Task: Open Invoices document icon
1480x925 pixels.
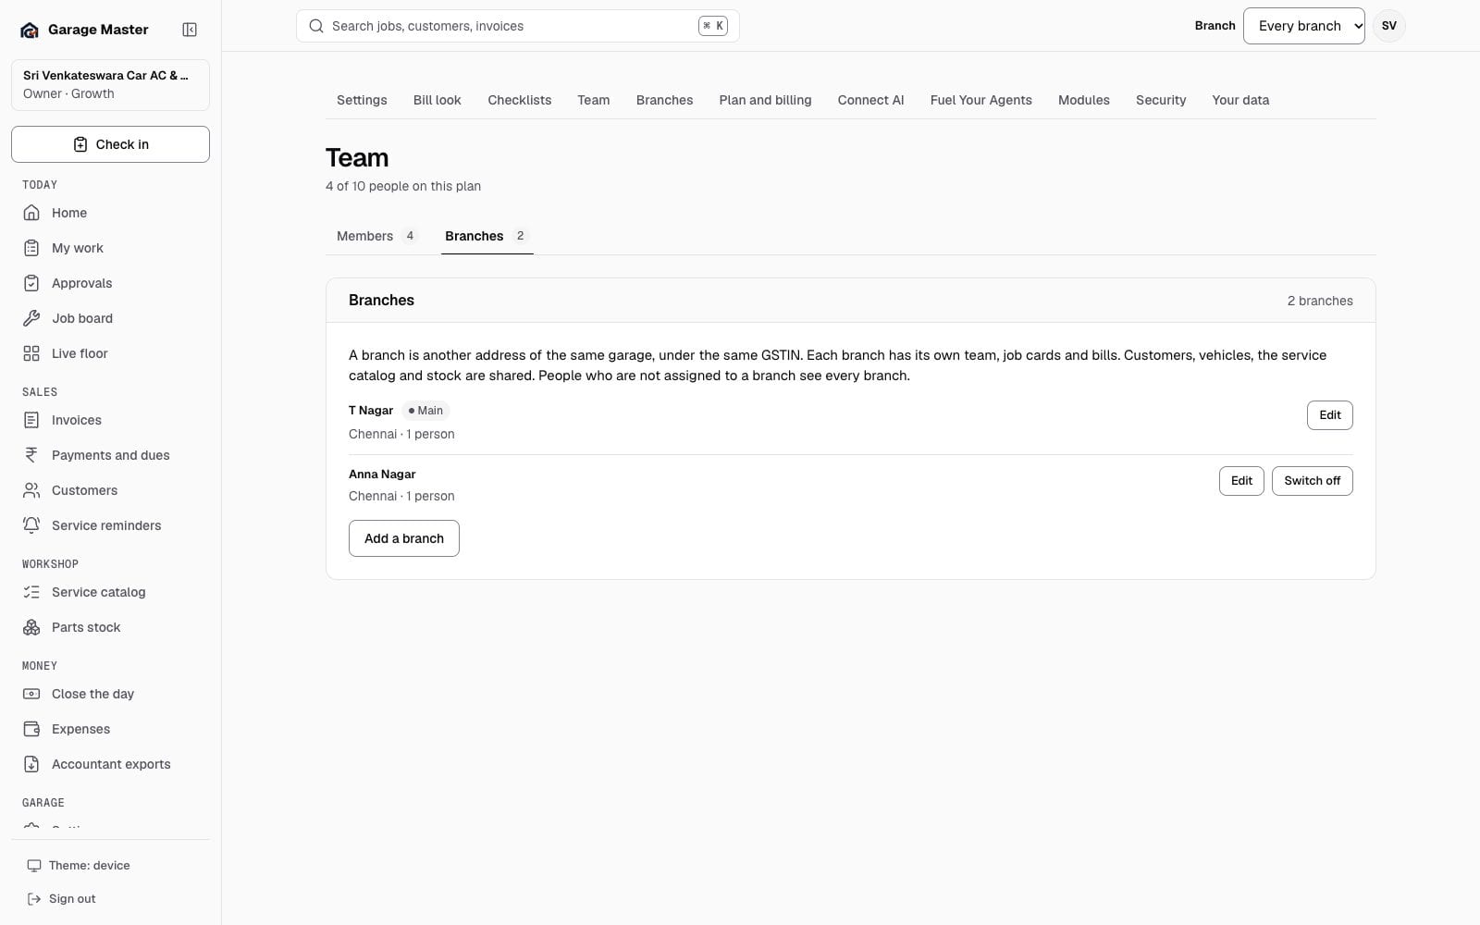Action: 31,420
